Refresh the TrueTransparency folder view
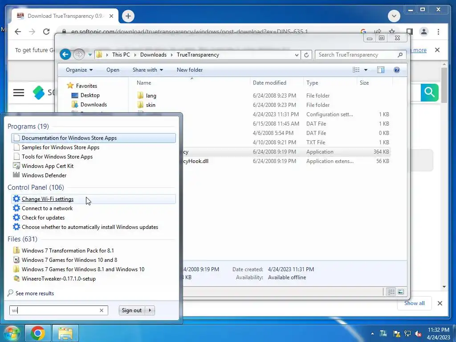 click(x=306, y=55)
